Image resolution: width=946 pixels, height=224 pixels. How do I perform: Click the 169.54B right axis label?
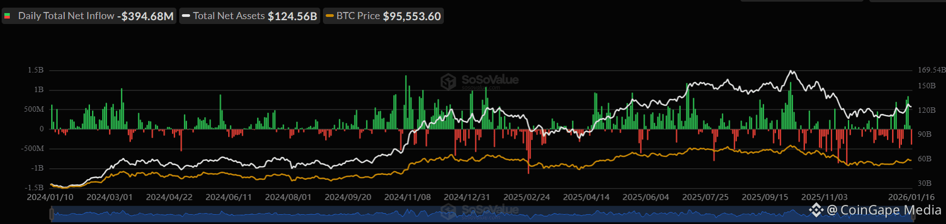(x=931, y=70)
